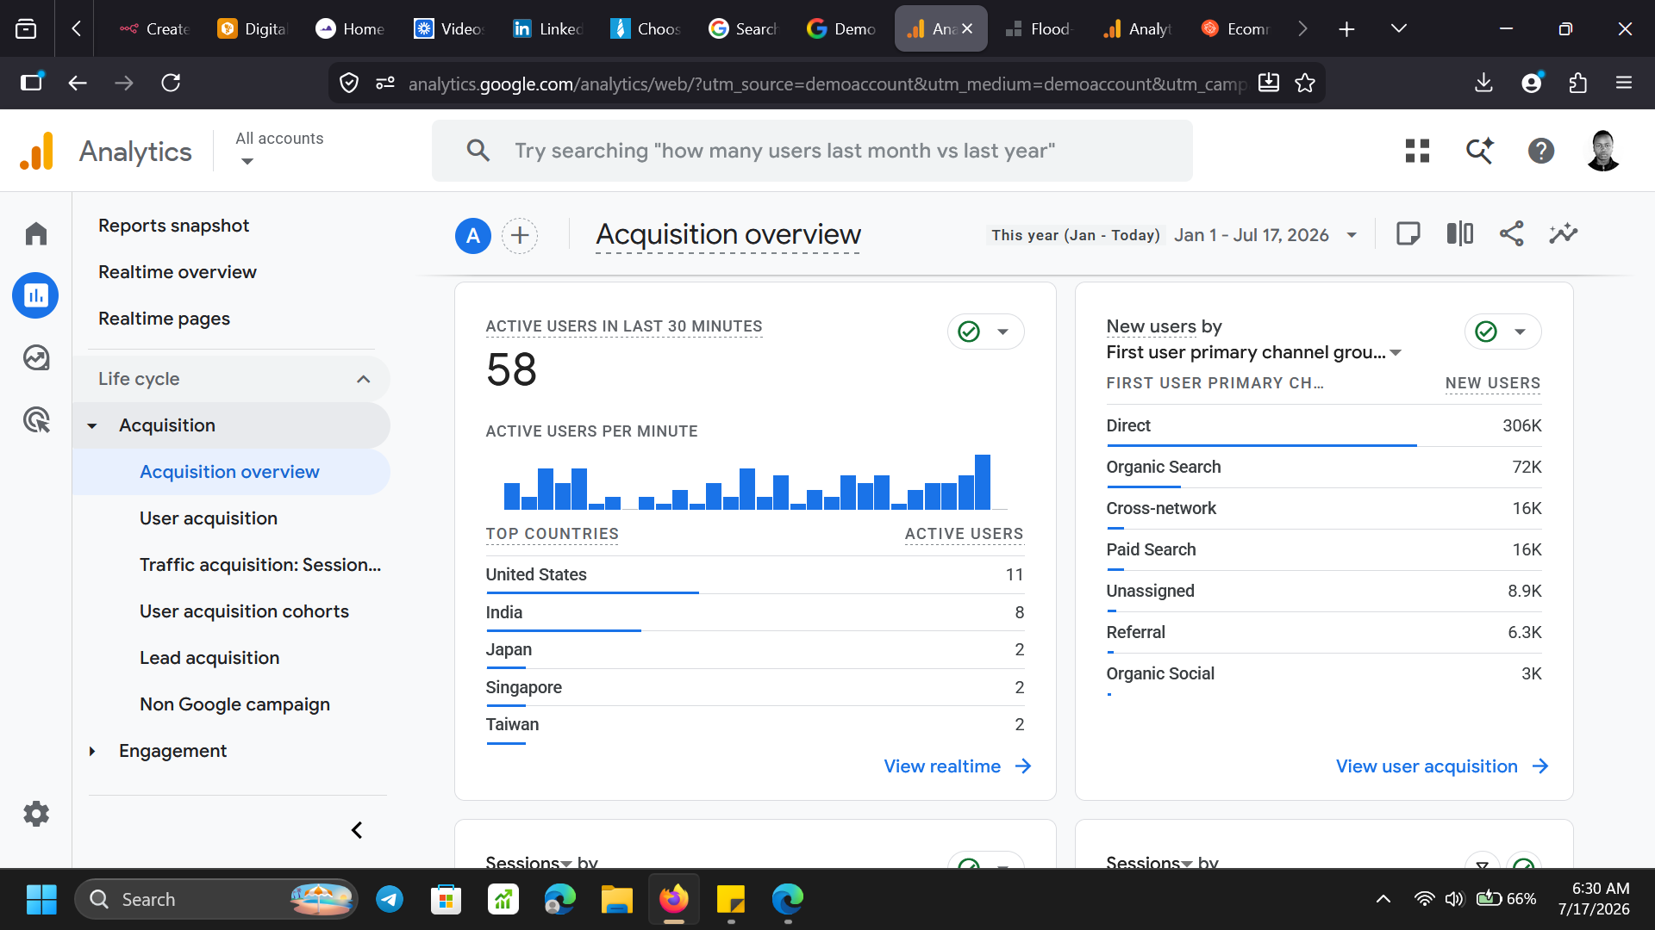Open Admin settings gear icon
This screenshot has width=1655, height=930.
(36, 814)
